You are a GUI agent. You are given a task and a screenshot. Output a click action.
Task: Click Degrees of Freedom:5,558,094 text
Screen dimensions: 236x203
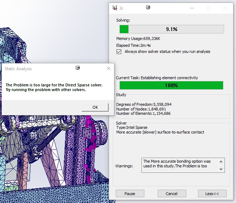click(144, 104)
